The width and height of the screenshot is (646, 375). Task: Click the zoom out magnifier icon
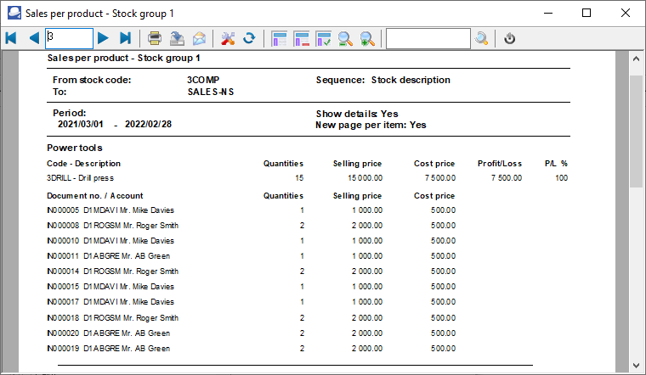(346, 38)
